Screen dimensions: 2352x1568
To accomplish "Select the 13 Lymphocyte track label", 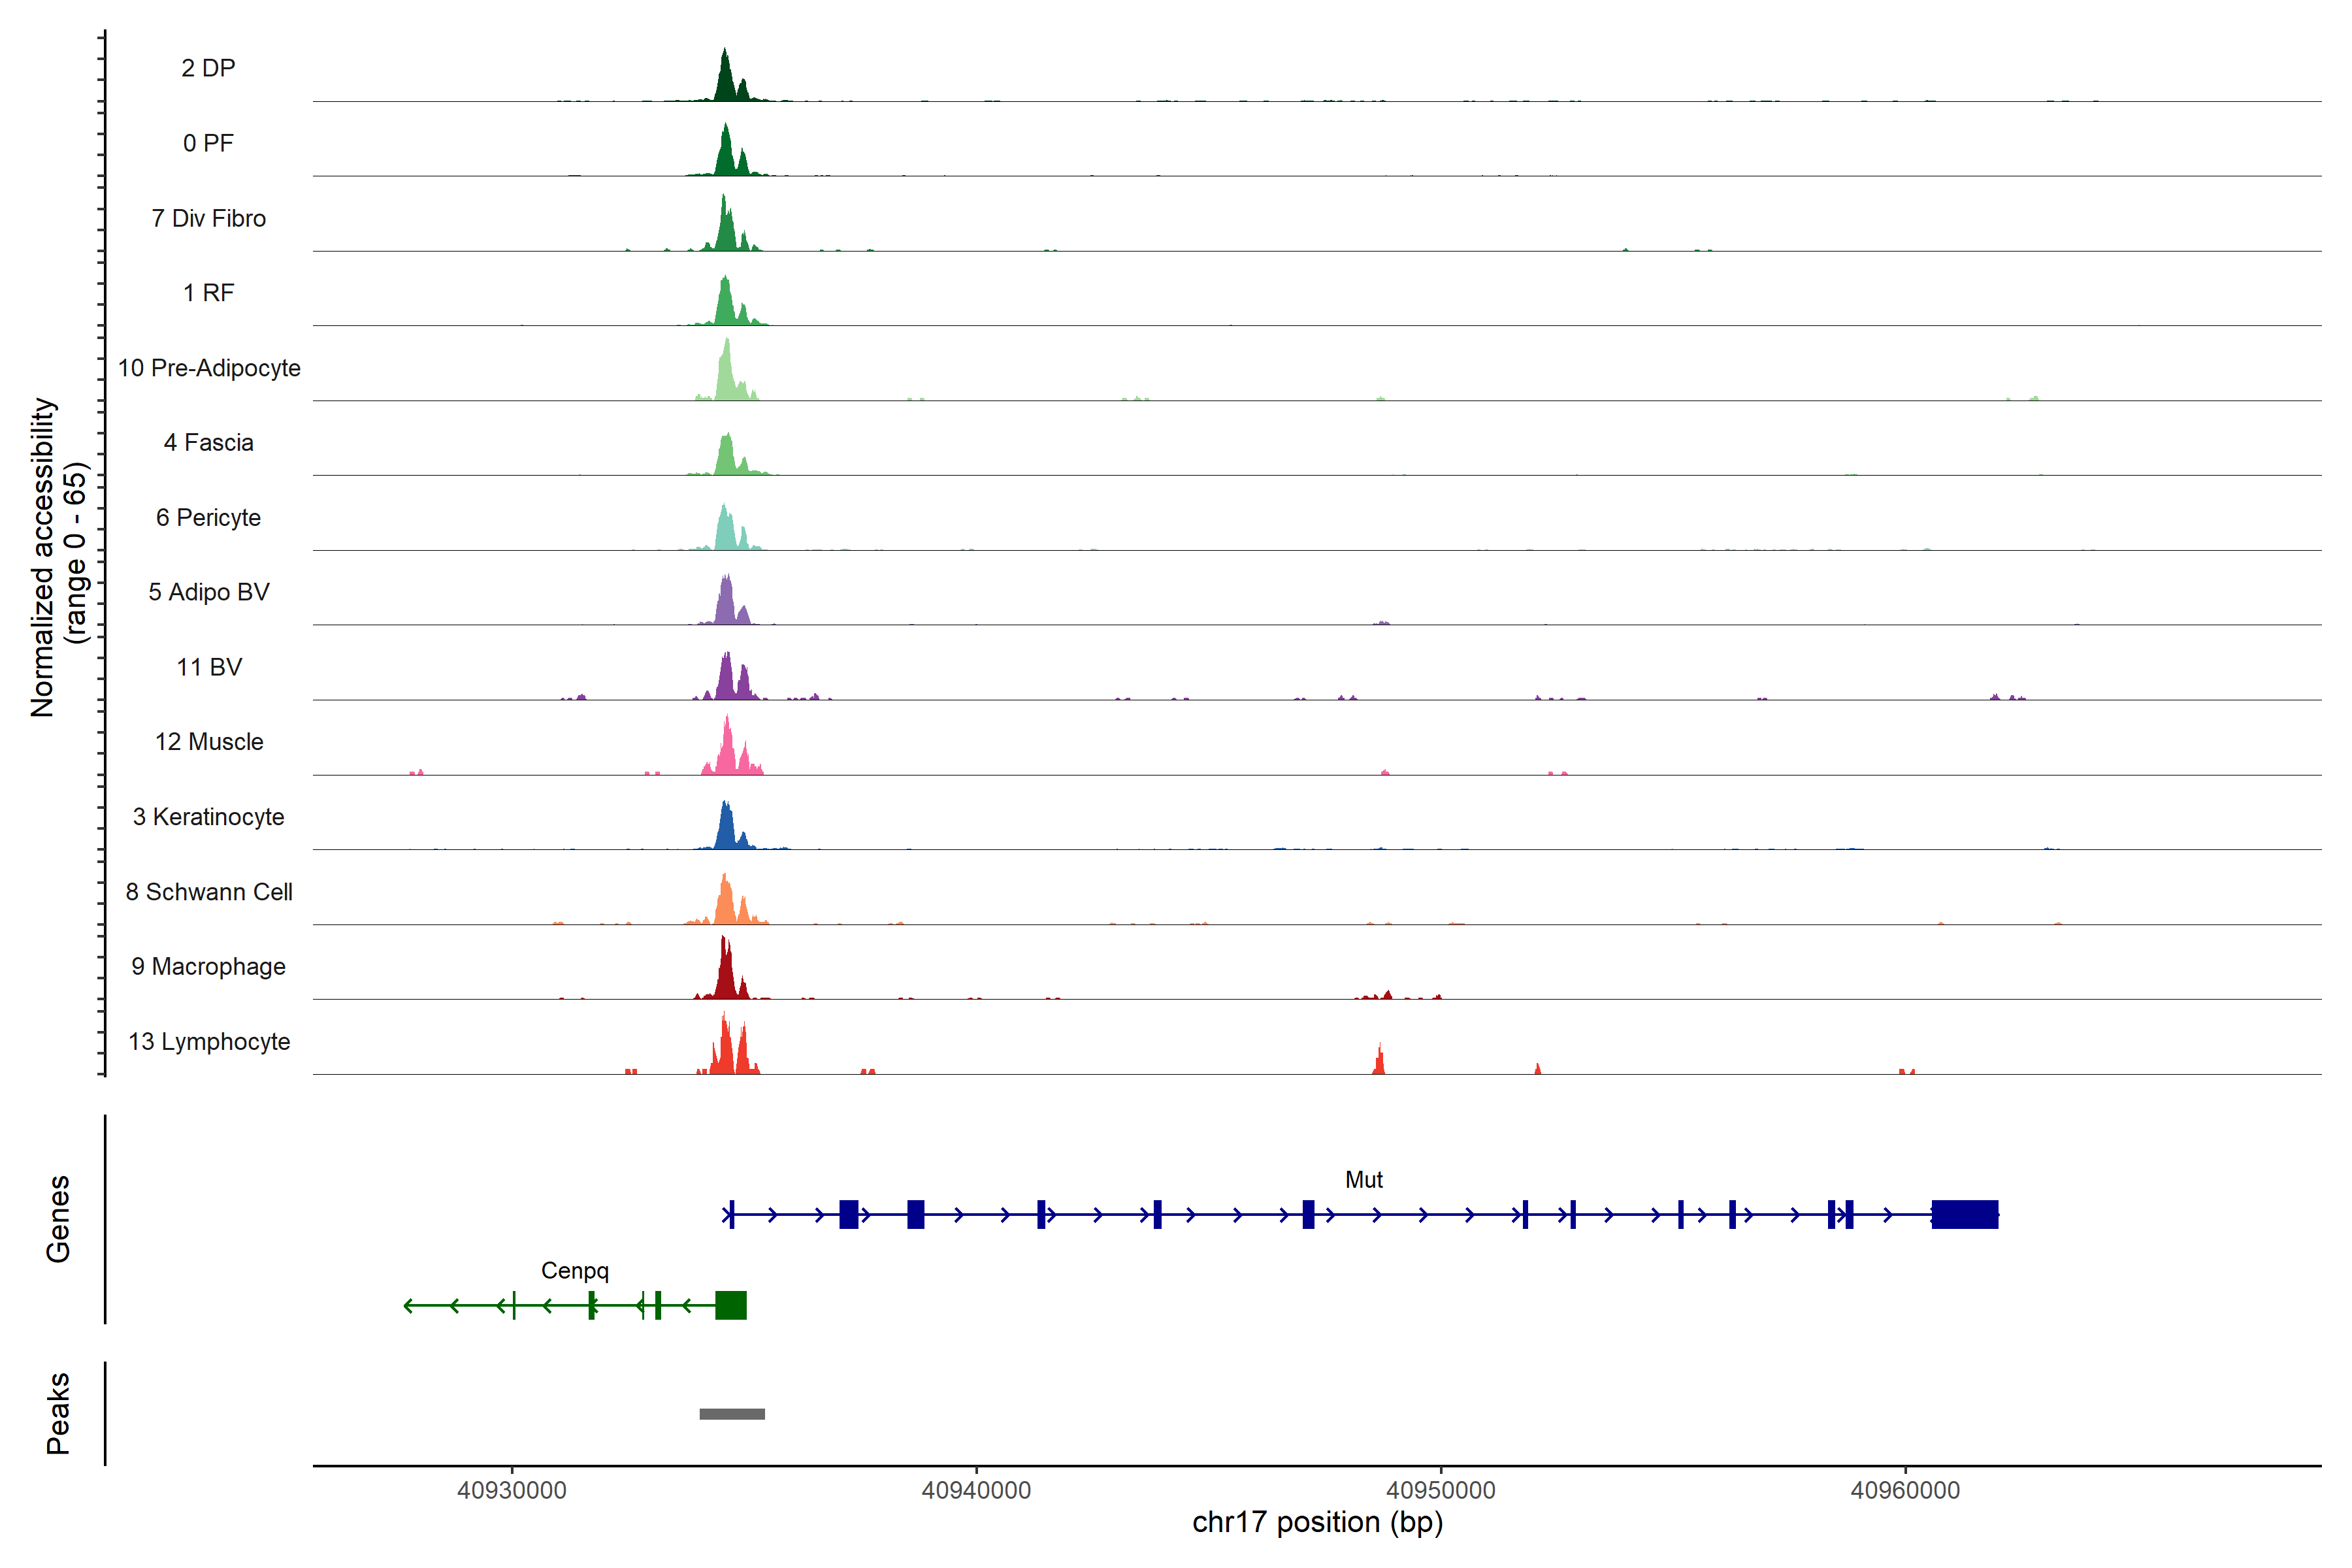I will [x=209, y=1041].
